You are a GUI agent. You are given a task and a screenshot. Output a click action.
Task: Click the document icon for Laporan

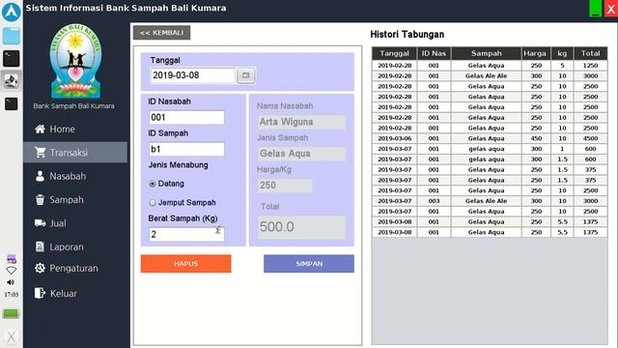40,246
